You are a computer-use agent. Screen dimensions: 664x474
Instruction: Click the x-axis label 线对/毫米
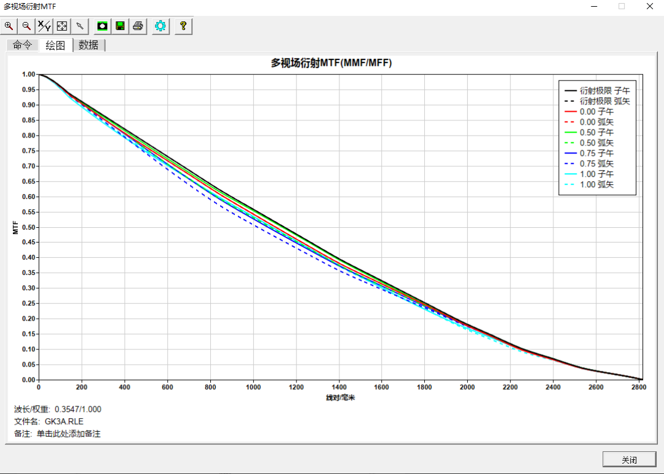pos(341,397)
